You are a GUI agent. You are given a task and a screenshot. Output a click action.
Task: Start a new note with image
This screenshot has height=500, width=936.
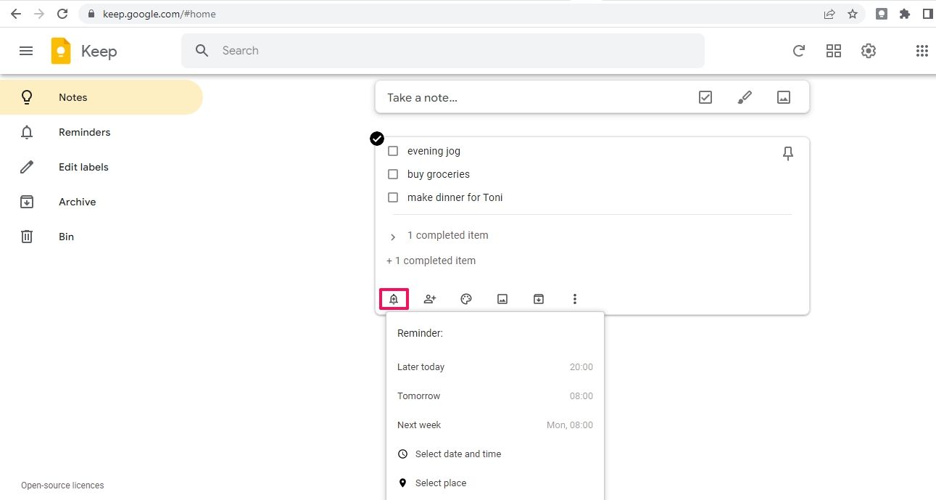point(784,97)
